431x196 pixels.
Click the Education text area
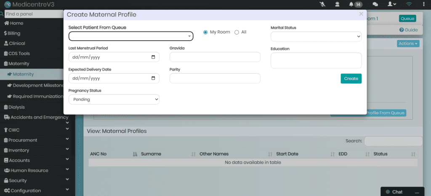(x=316, y=60)
